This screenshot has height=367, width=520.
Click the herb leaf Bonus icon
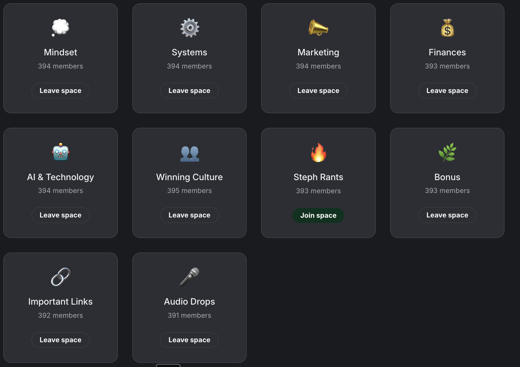pyautogui.click(x=447, y=152)
